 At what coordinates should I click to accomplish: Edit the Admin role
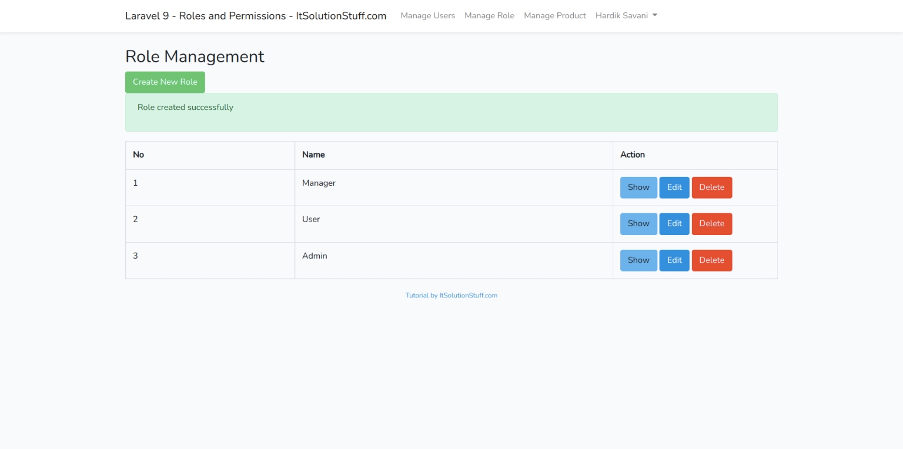pyautogui.click(x=674, y=260)
